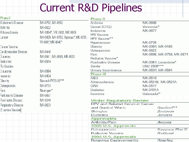Click the 'ProQuad' product name
The width and height of the screenshot is (189, 142).
165,133
